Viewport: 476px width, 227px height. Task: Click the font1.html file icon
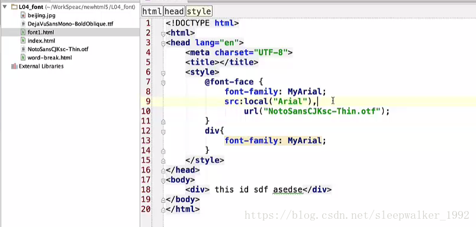click(23, 32)
